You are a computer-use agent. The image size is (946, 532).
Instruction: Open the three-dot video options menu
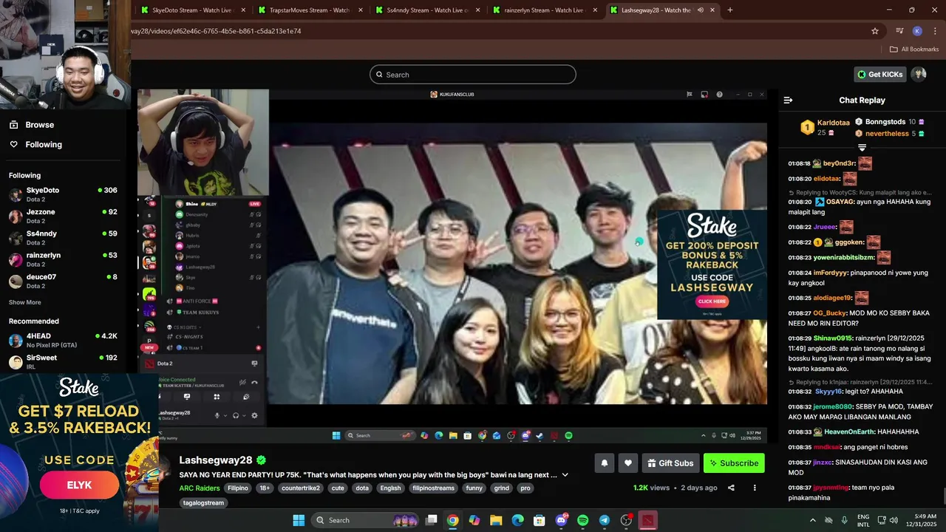pyautogui.click(x=755, y=488)
